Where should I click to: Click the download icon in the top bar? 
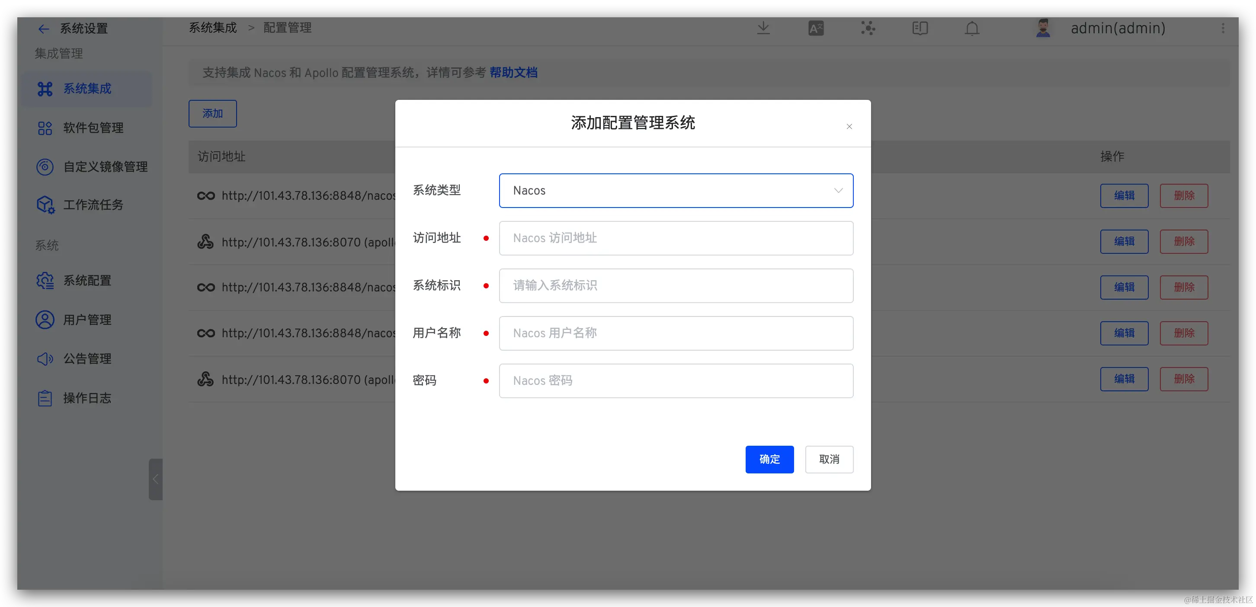tap(763, 28)
